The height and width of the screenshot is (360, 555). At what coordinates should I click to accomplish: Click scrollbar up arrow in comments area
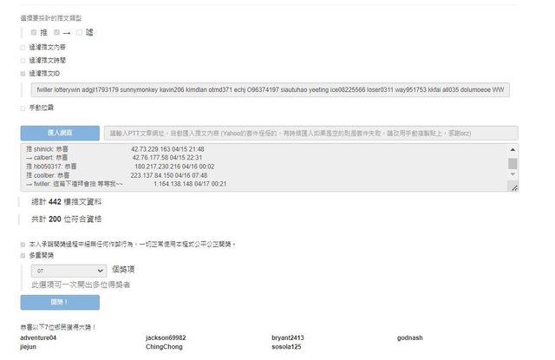point(513,148)
